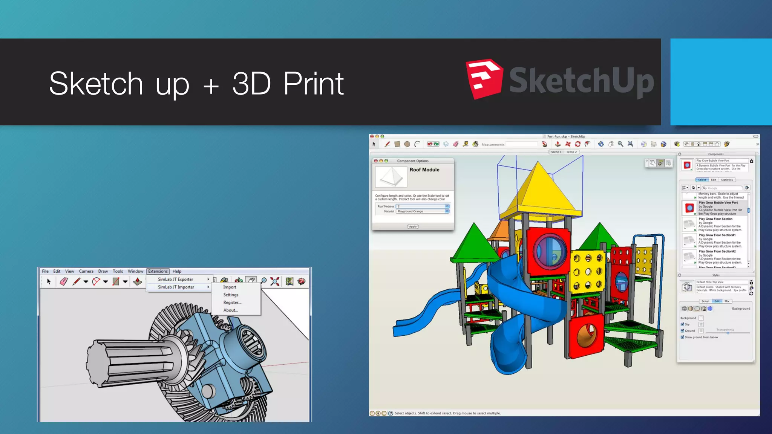Switch to the Statistics tab in Components
772x434 pixels.
(x=727, y=180)
